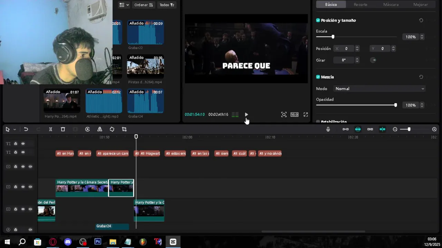Select the Piratas video thumbnail in media
The width and height of the screenshot is (442, 248).
[x=145, y=67]
